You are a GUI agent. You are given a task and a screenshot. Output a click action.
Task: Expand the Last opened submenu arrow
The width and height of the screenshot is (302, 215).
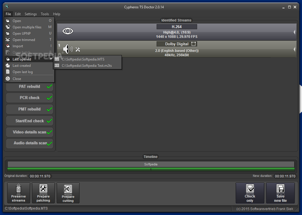tap(51, 59)
